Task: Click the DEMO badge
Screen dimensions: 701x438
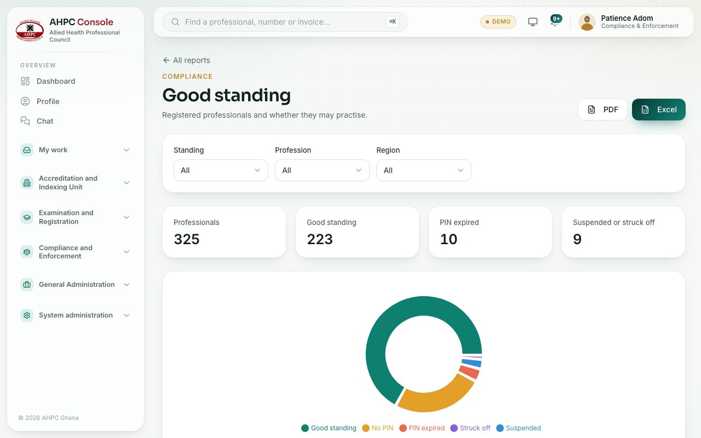Action: pos(498,22)
